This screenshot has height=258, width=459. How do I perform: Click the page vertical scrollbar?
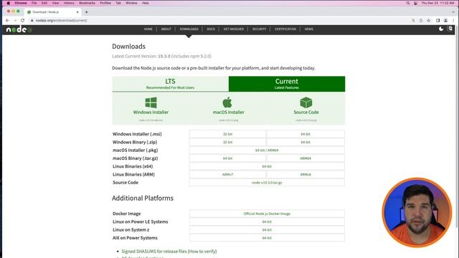(x=457, y=126)
